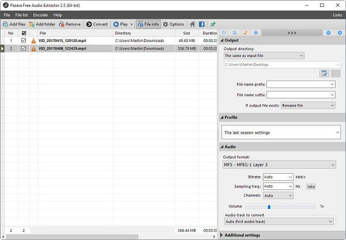Click the Facebook icon in the toolbar
This screenshot has height=240, width=346.
(202, 24)
